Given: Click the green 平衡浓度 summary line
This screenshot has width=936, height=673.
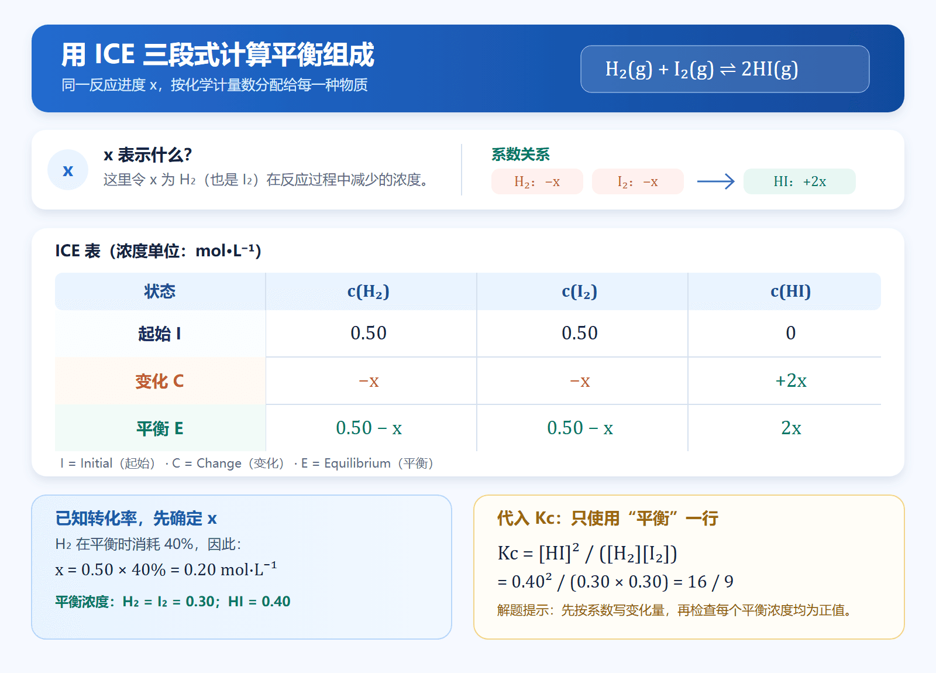Looking at the screenshot, I should (x=173, y=602).
